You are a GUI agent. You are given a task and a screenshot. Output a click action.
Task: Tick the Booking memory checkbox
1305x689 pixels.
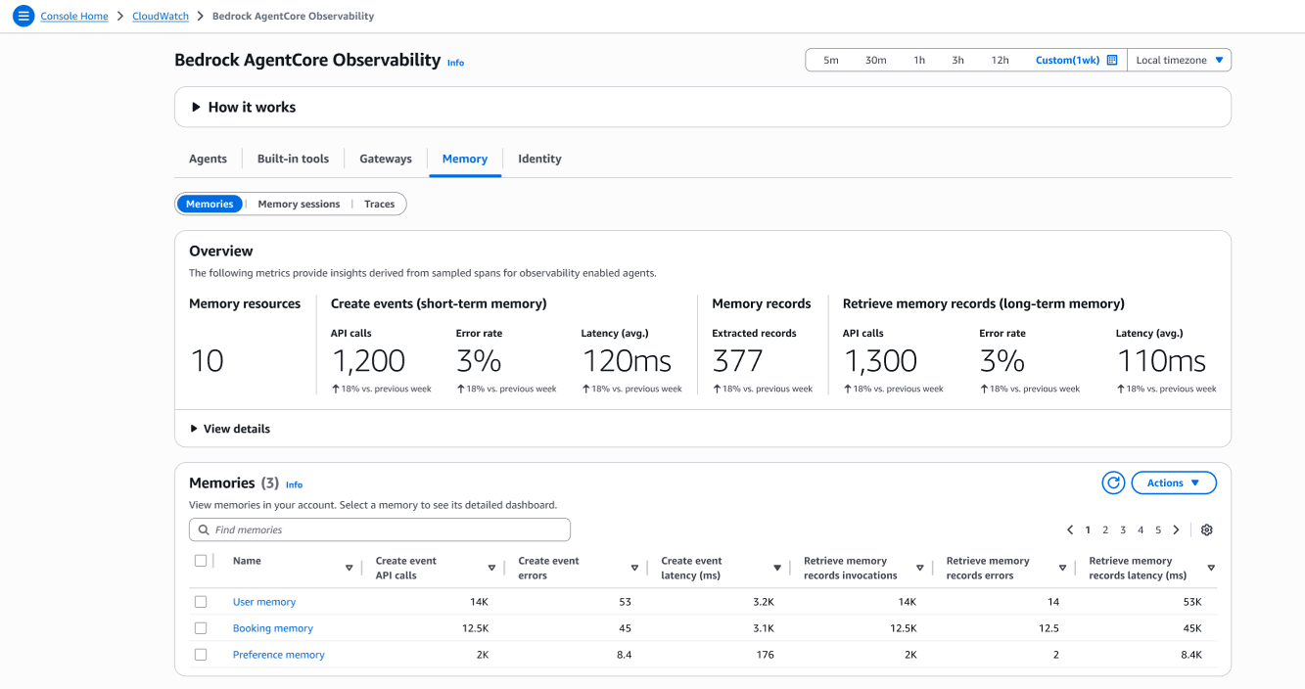point(201,628)
